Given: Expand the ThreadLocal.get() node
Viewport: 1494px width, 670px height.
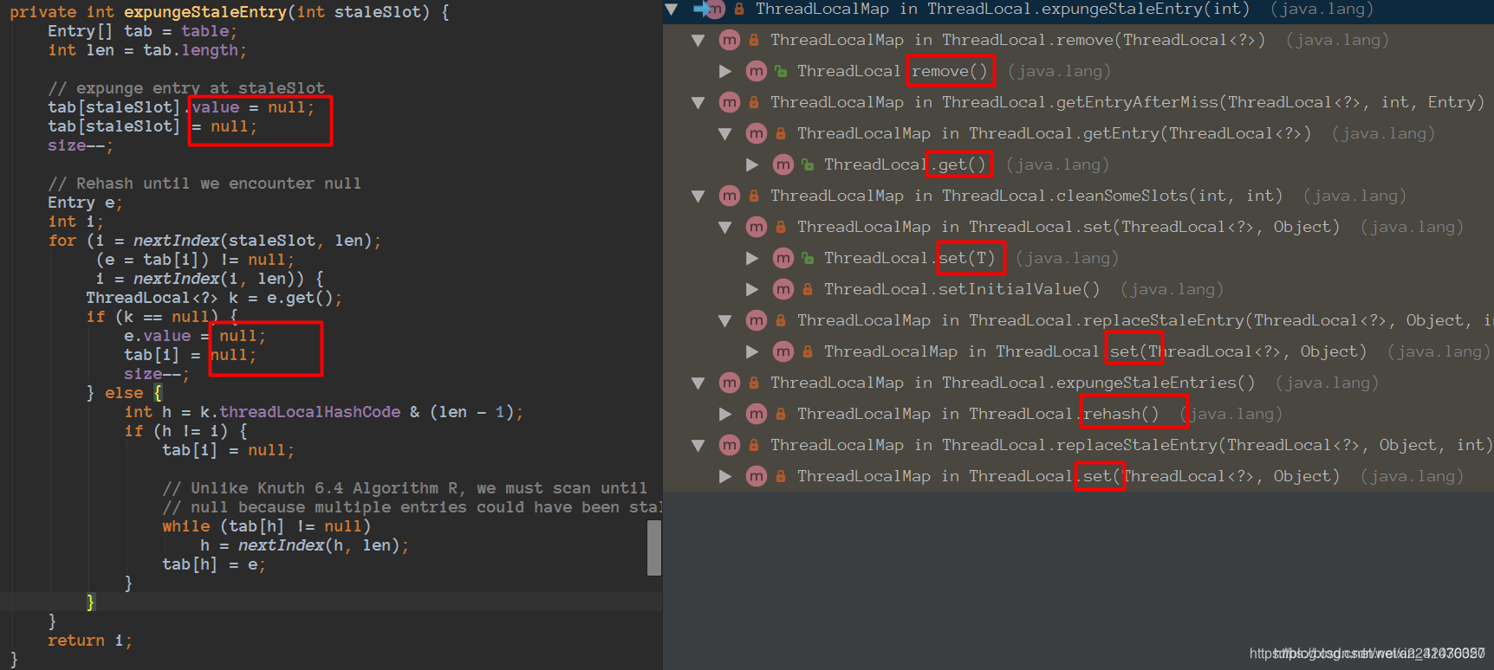Looking at the screenshot, I should point(752,164).
